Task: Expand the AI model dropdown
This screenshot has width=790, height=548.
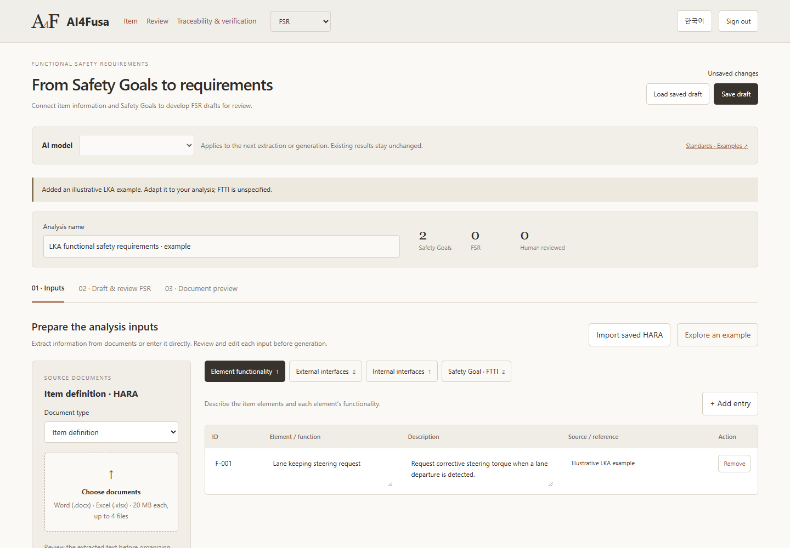Action: click(137, 146)
